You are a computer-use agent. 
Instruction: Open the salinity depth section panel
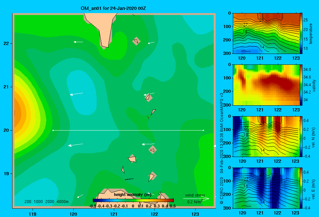tap(266, 85)
